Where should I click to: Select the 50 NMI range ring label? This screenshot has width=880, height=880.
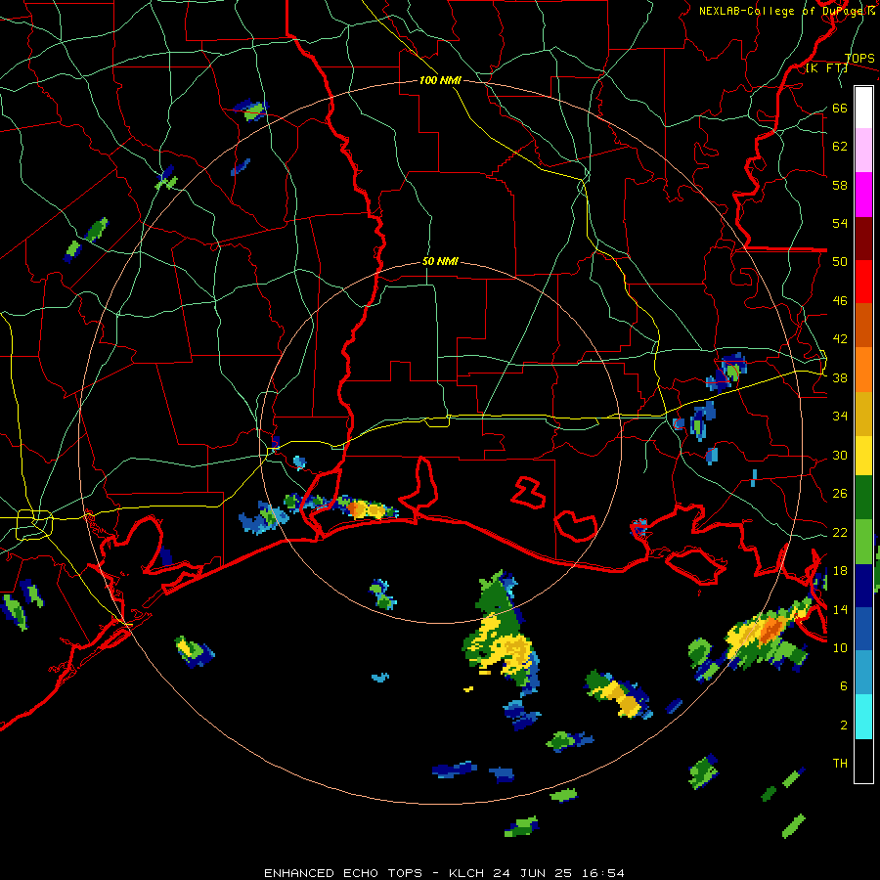tap(440, 261)
